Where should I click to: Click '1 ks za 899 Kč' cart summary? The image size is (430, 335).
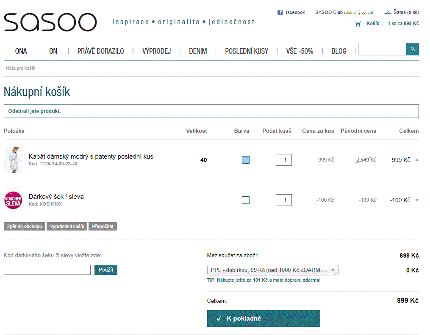[403, 23]
